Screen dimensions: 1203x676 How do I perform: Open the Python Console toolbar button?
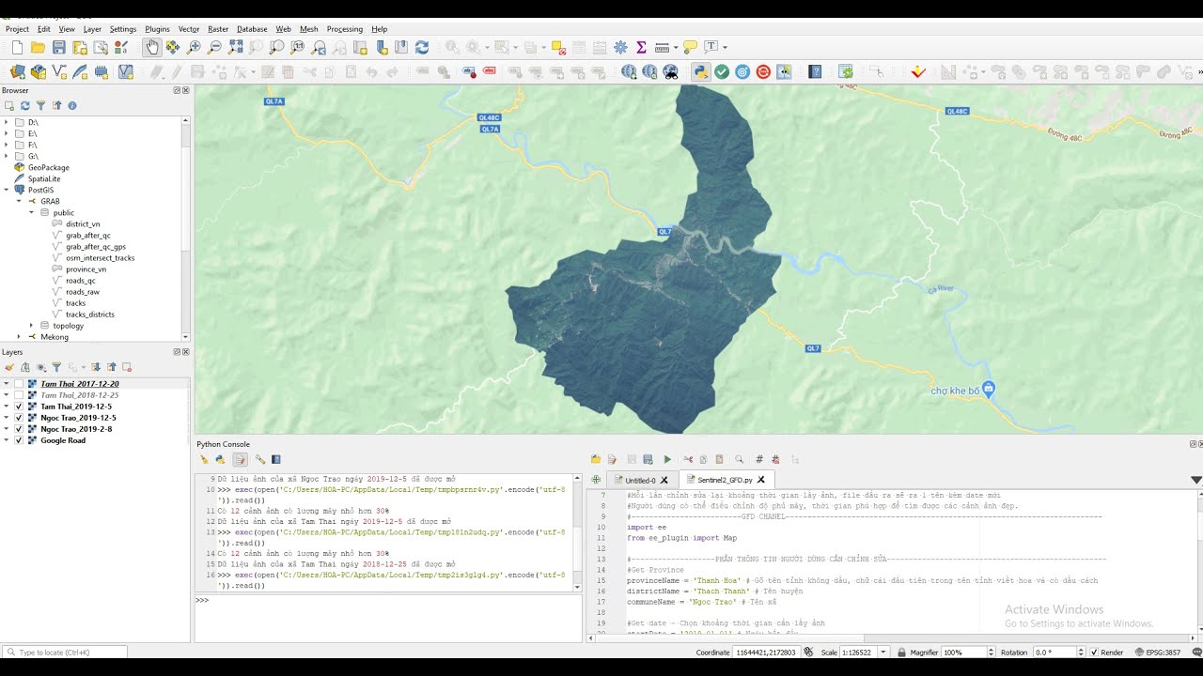(x=701, y=71)
